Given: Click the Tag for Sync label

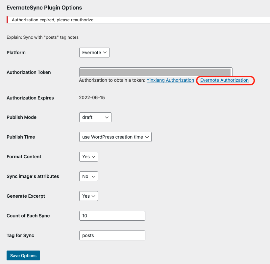Looking at the screenshot, I should pos(20,235).
